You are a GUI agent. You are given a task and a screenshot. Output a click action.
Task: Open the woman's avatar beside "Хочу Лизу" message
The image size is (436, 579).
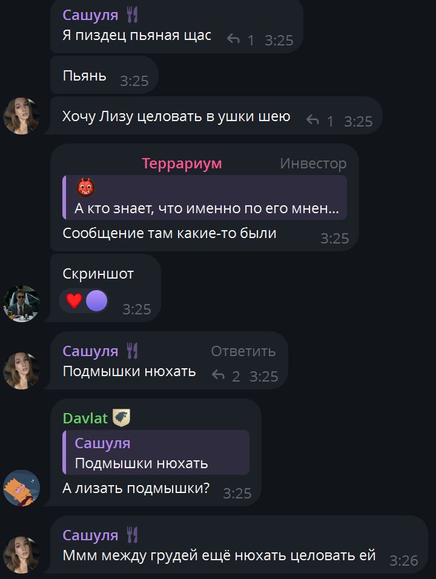coord(21,116)
